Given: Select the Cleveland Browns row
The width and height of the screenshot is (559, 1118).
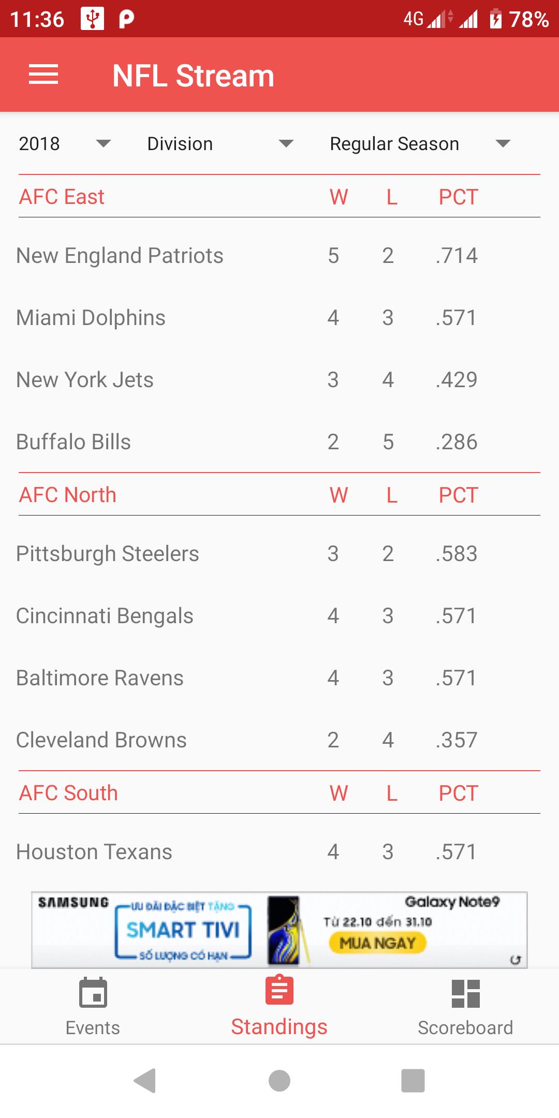Looking at the screenshot, I should coord(279,740).
